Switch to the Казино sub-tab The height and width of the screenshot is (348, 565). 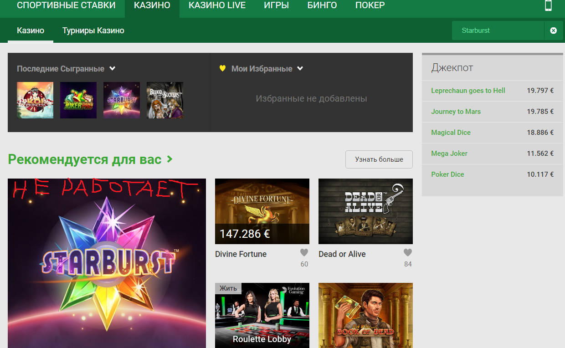(31, 31)
